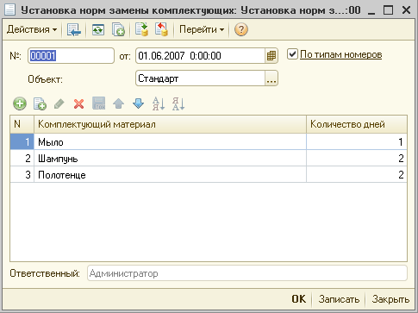
Task: Toggle the По типам номеров checkbox
Action: tap(292, 54)
